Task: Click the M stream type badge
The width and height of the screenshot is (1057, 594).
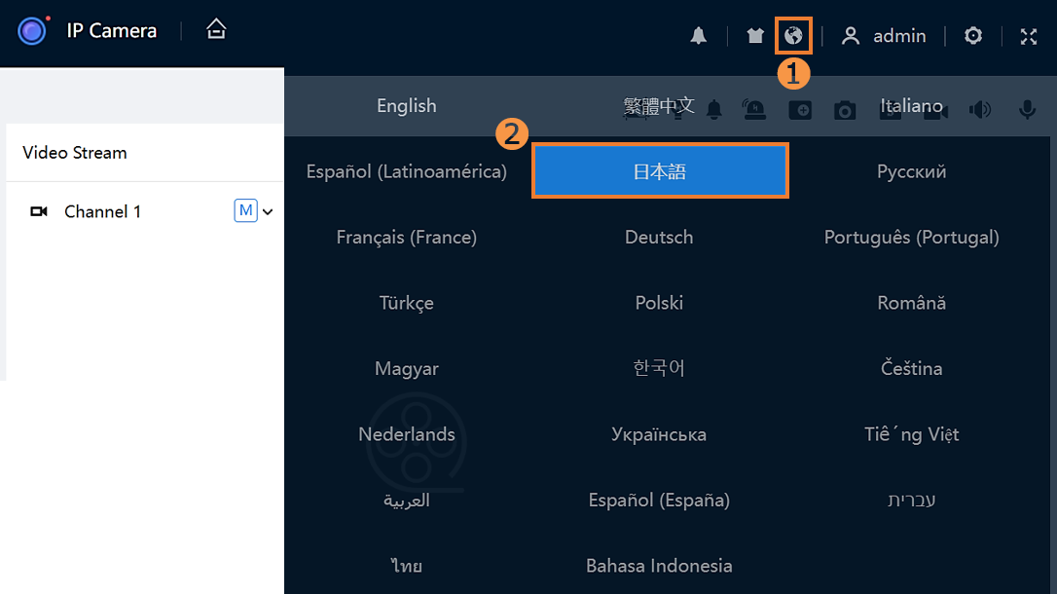Action: [x=245, y=210]
